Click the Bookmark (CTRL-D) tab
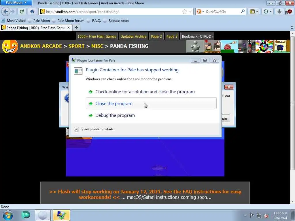295x221 pixels. tap(197, 37)
